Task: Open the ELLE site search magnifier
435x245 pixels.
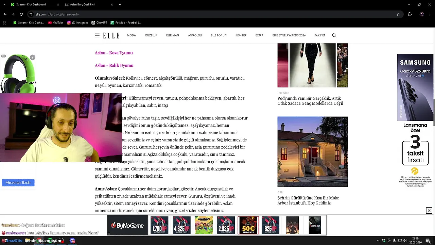Action: click(x=334, y=35)
